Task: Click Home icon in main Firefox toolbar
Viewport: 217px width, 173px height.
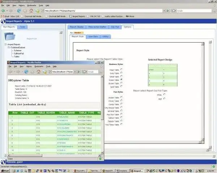Action: point(31,10)
